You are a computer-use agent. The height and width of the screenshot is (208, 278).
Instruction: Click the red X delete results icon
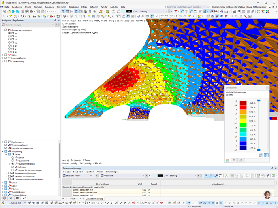(x=245, y=16)
